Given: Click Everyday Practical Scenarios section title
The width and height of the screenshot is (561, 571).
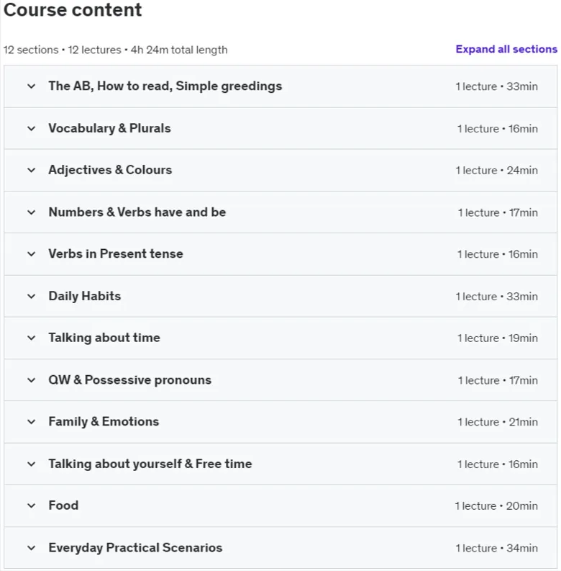Looking at the screenshot, I should click(135, 548).
